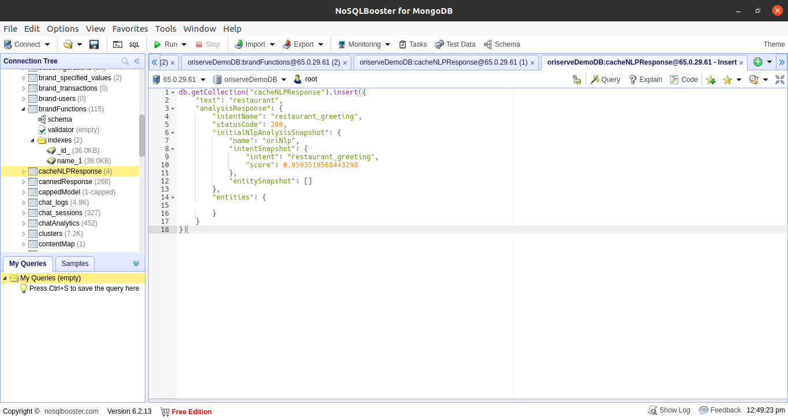Click the save (floppy disk) icon
The width and height of the screenshot is (788, 420).
pos(94,44)
